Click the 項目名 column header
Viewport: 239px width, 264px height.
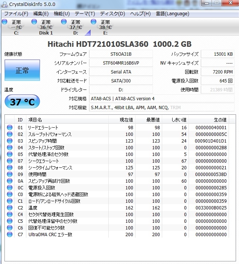pos(67,120)
